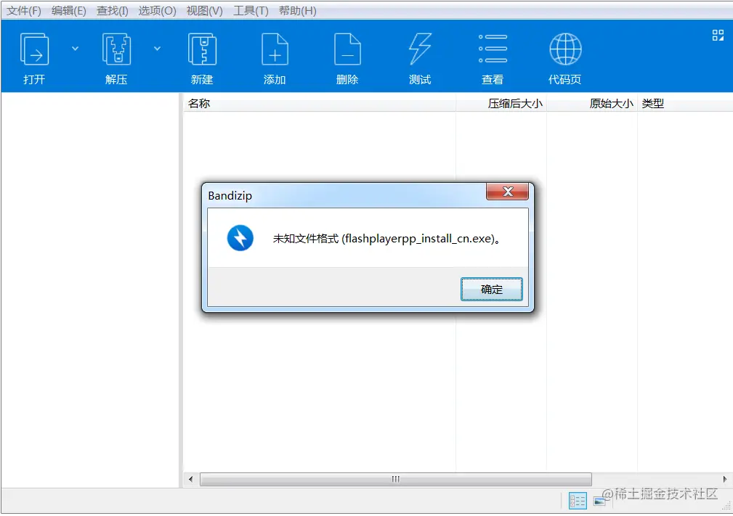Image resolution: width=733 pixels, height=516 pixels.
Task: Click the toolbar customize icon at top right
Action: coord(718,35)
